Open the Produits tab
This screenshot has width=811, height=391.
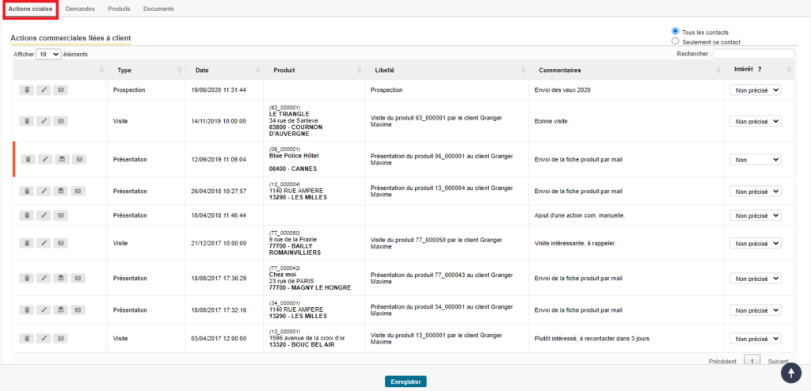coord(119,9)
